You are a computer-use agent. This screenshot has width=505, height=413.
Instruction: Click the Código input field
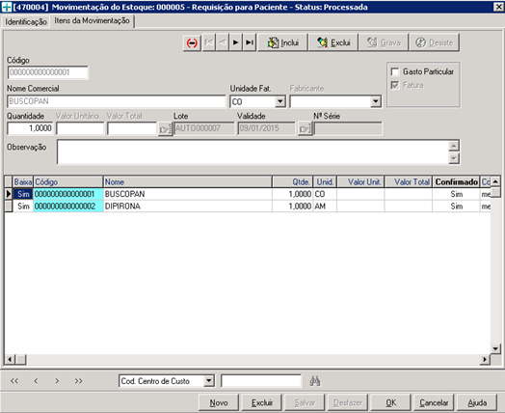(x=47, y=72)
